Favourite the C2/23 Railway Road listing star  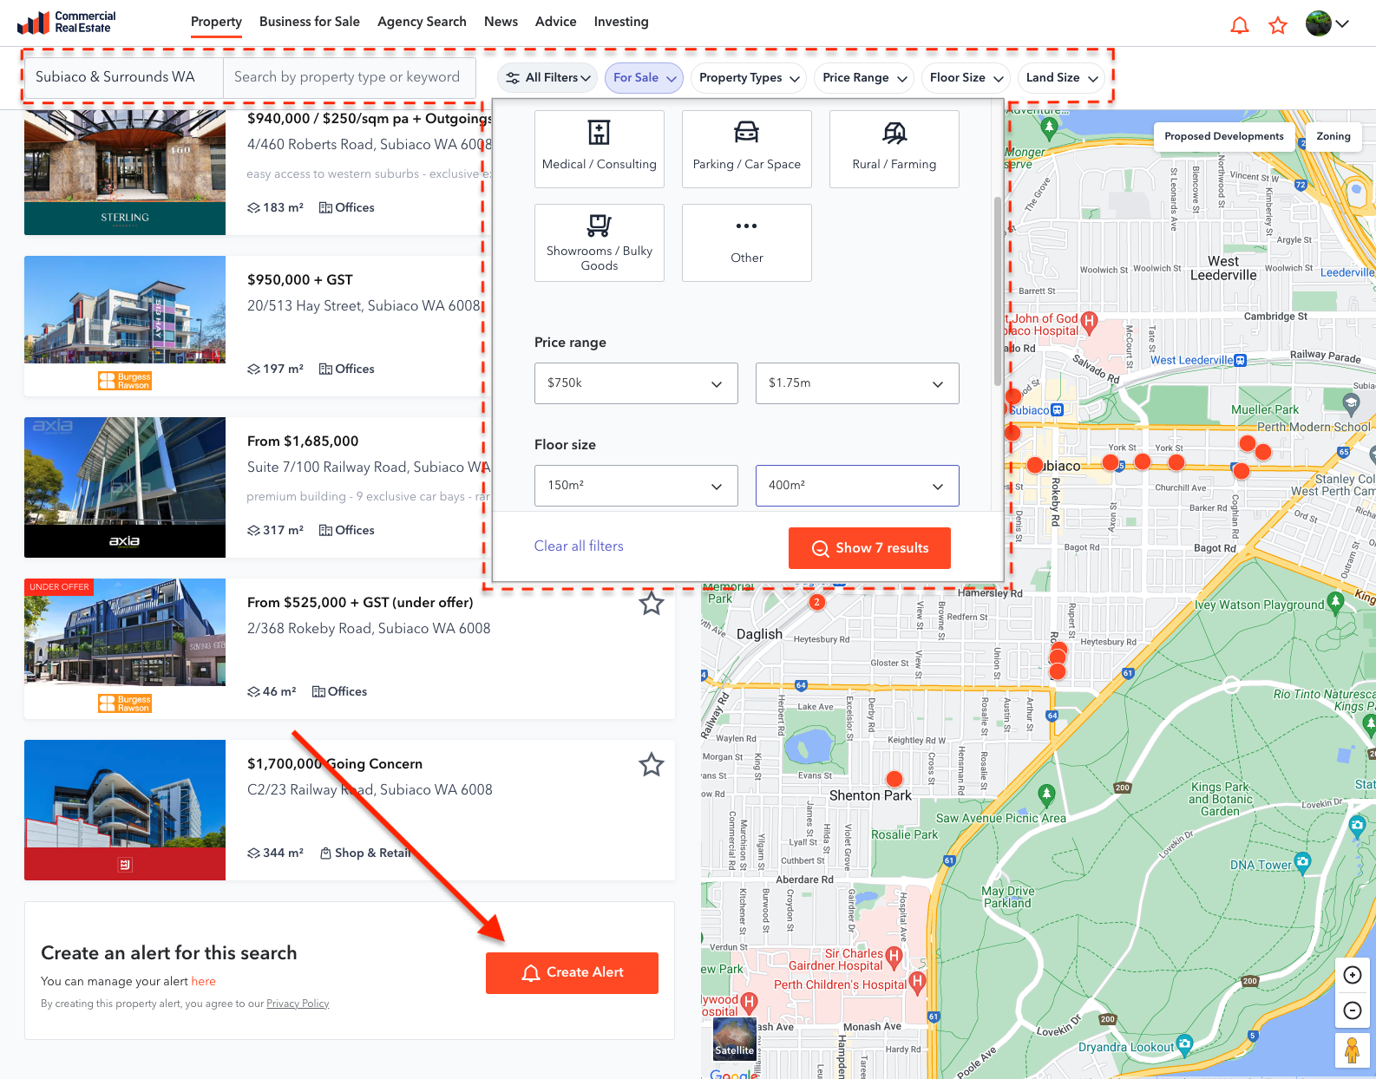(x=652, y=764)
